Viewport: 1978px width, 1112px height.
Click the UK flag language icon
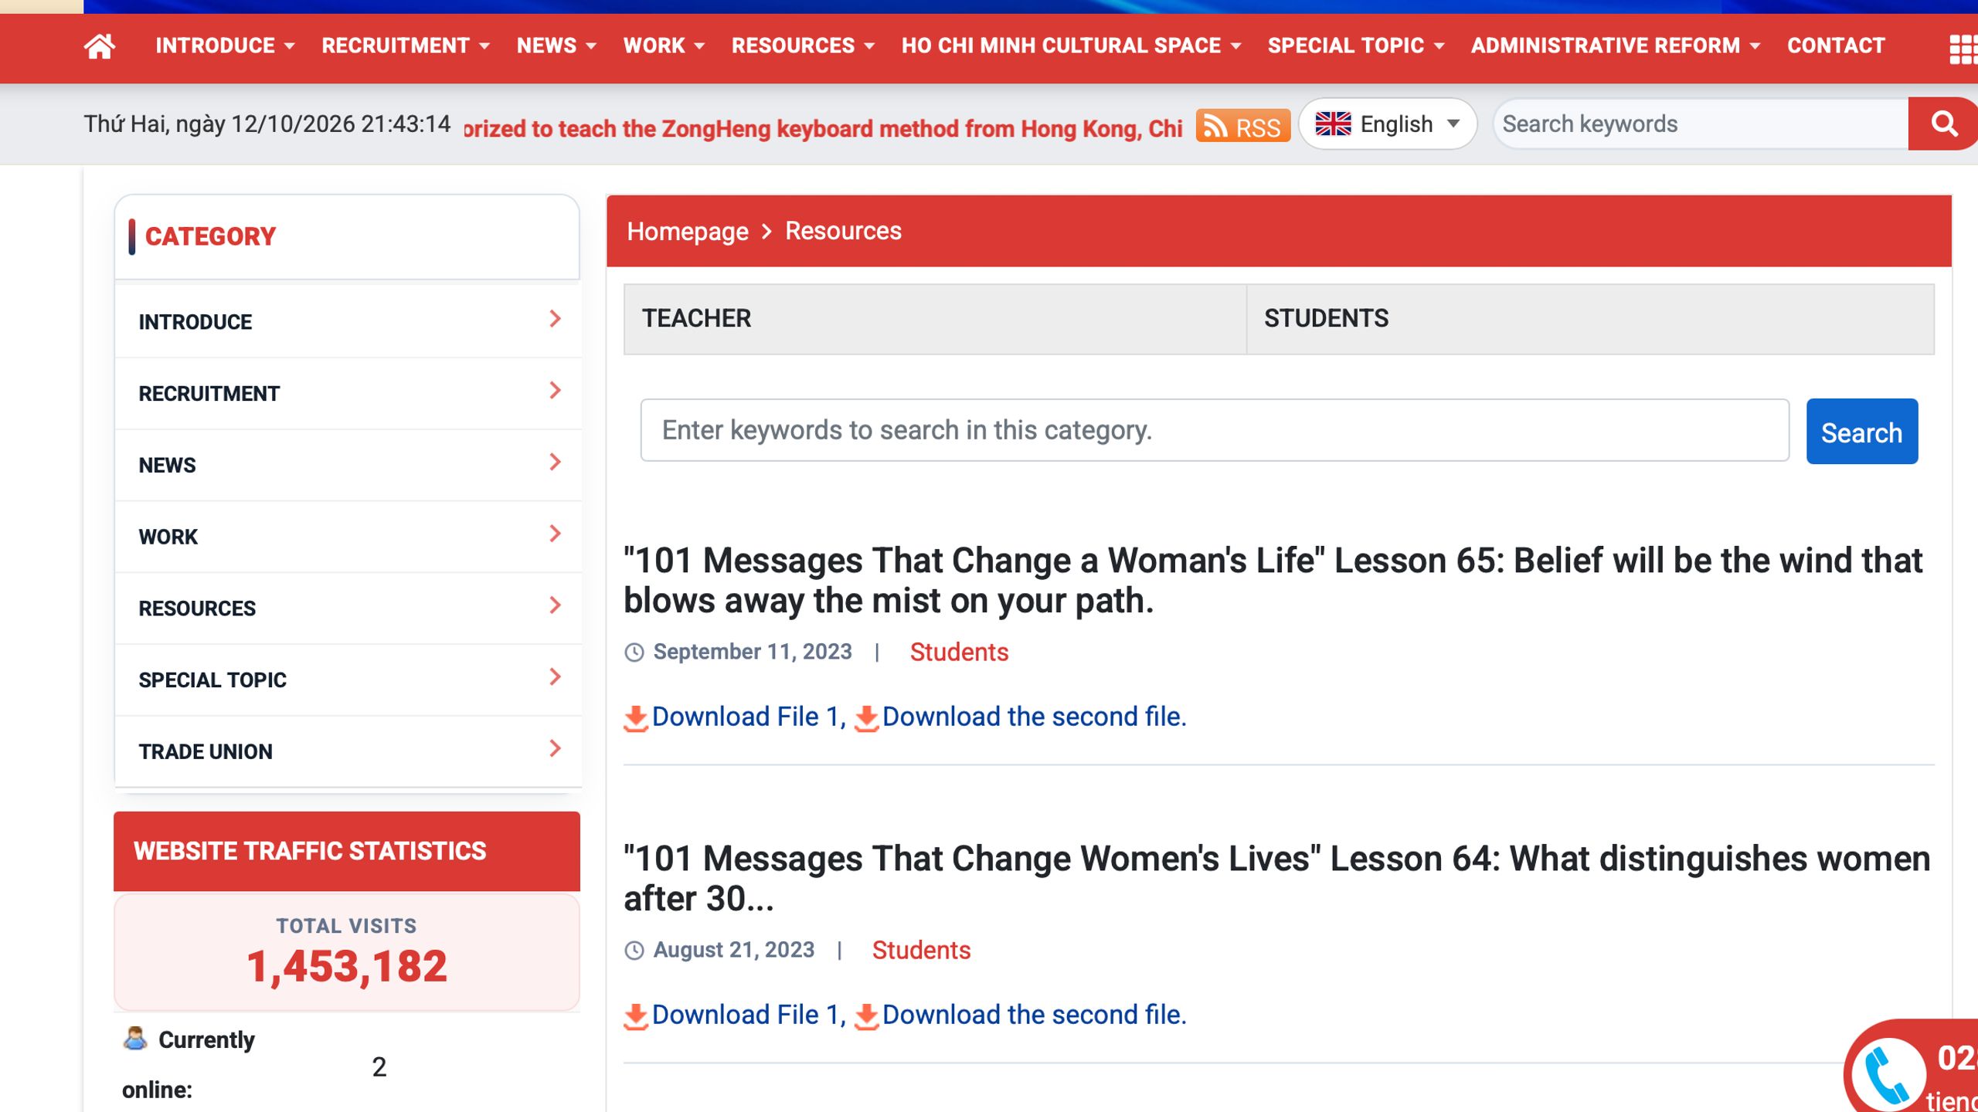tap(1333, 124)
